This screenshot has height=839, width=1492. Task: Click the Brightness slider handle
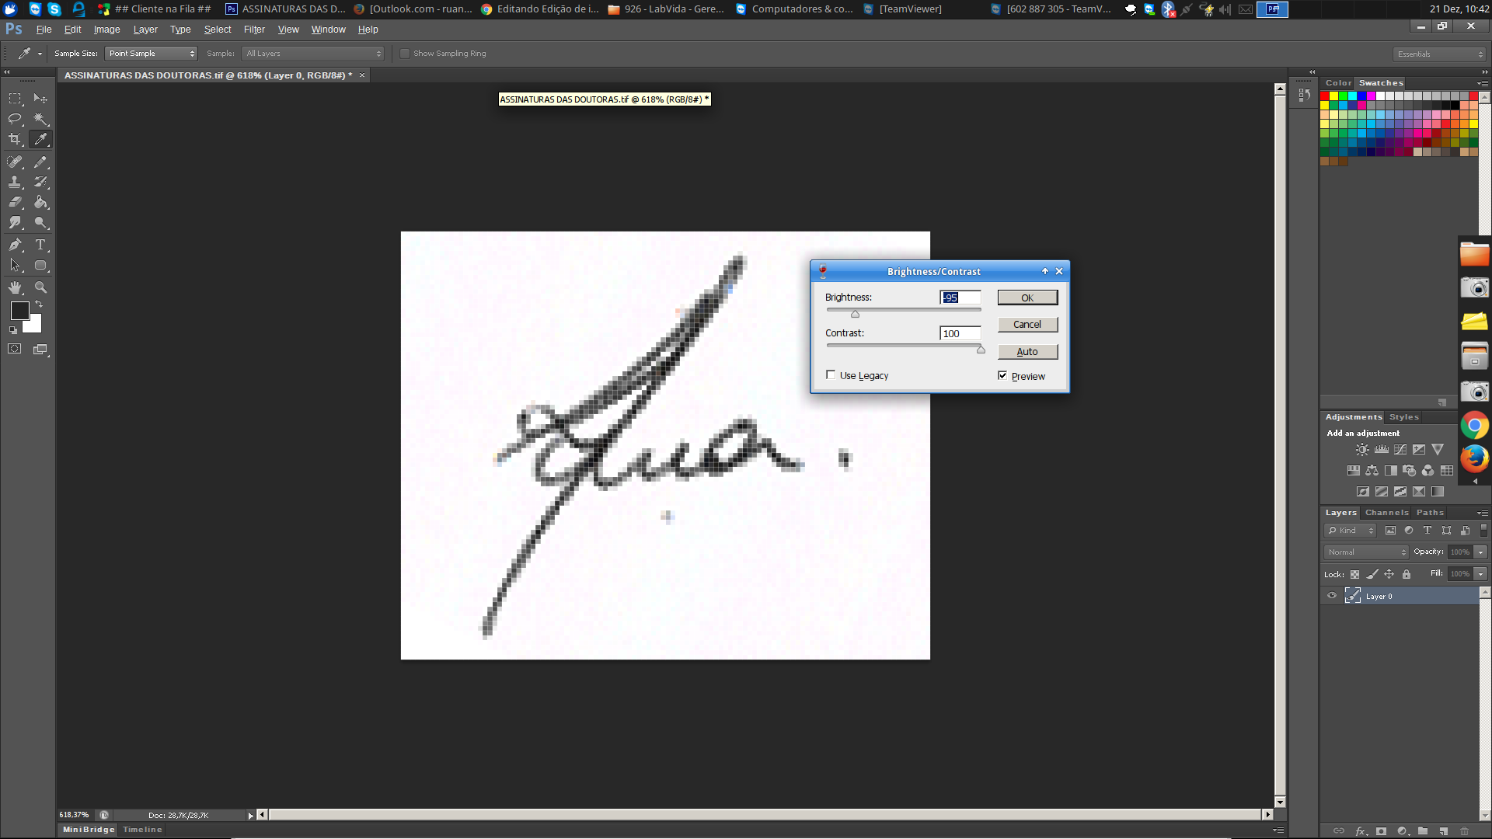point(855,314)
